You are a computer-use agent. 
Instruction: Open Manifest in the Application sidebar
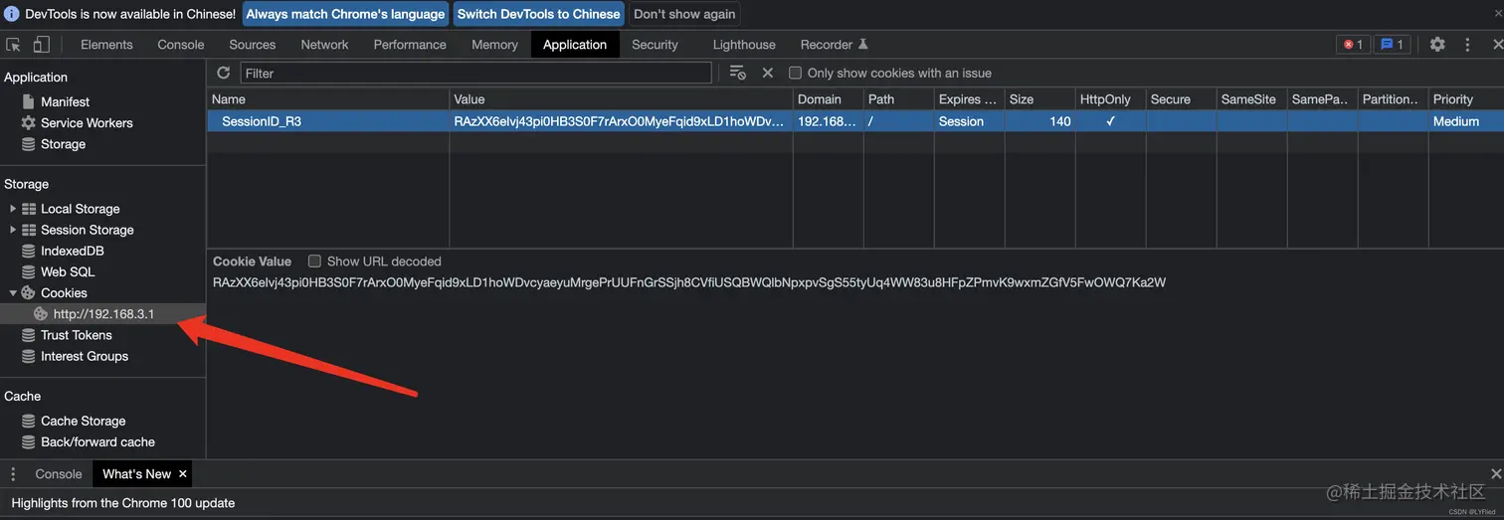point(65,101)
